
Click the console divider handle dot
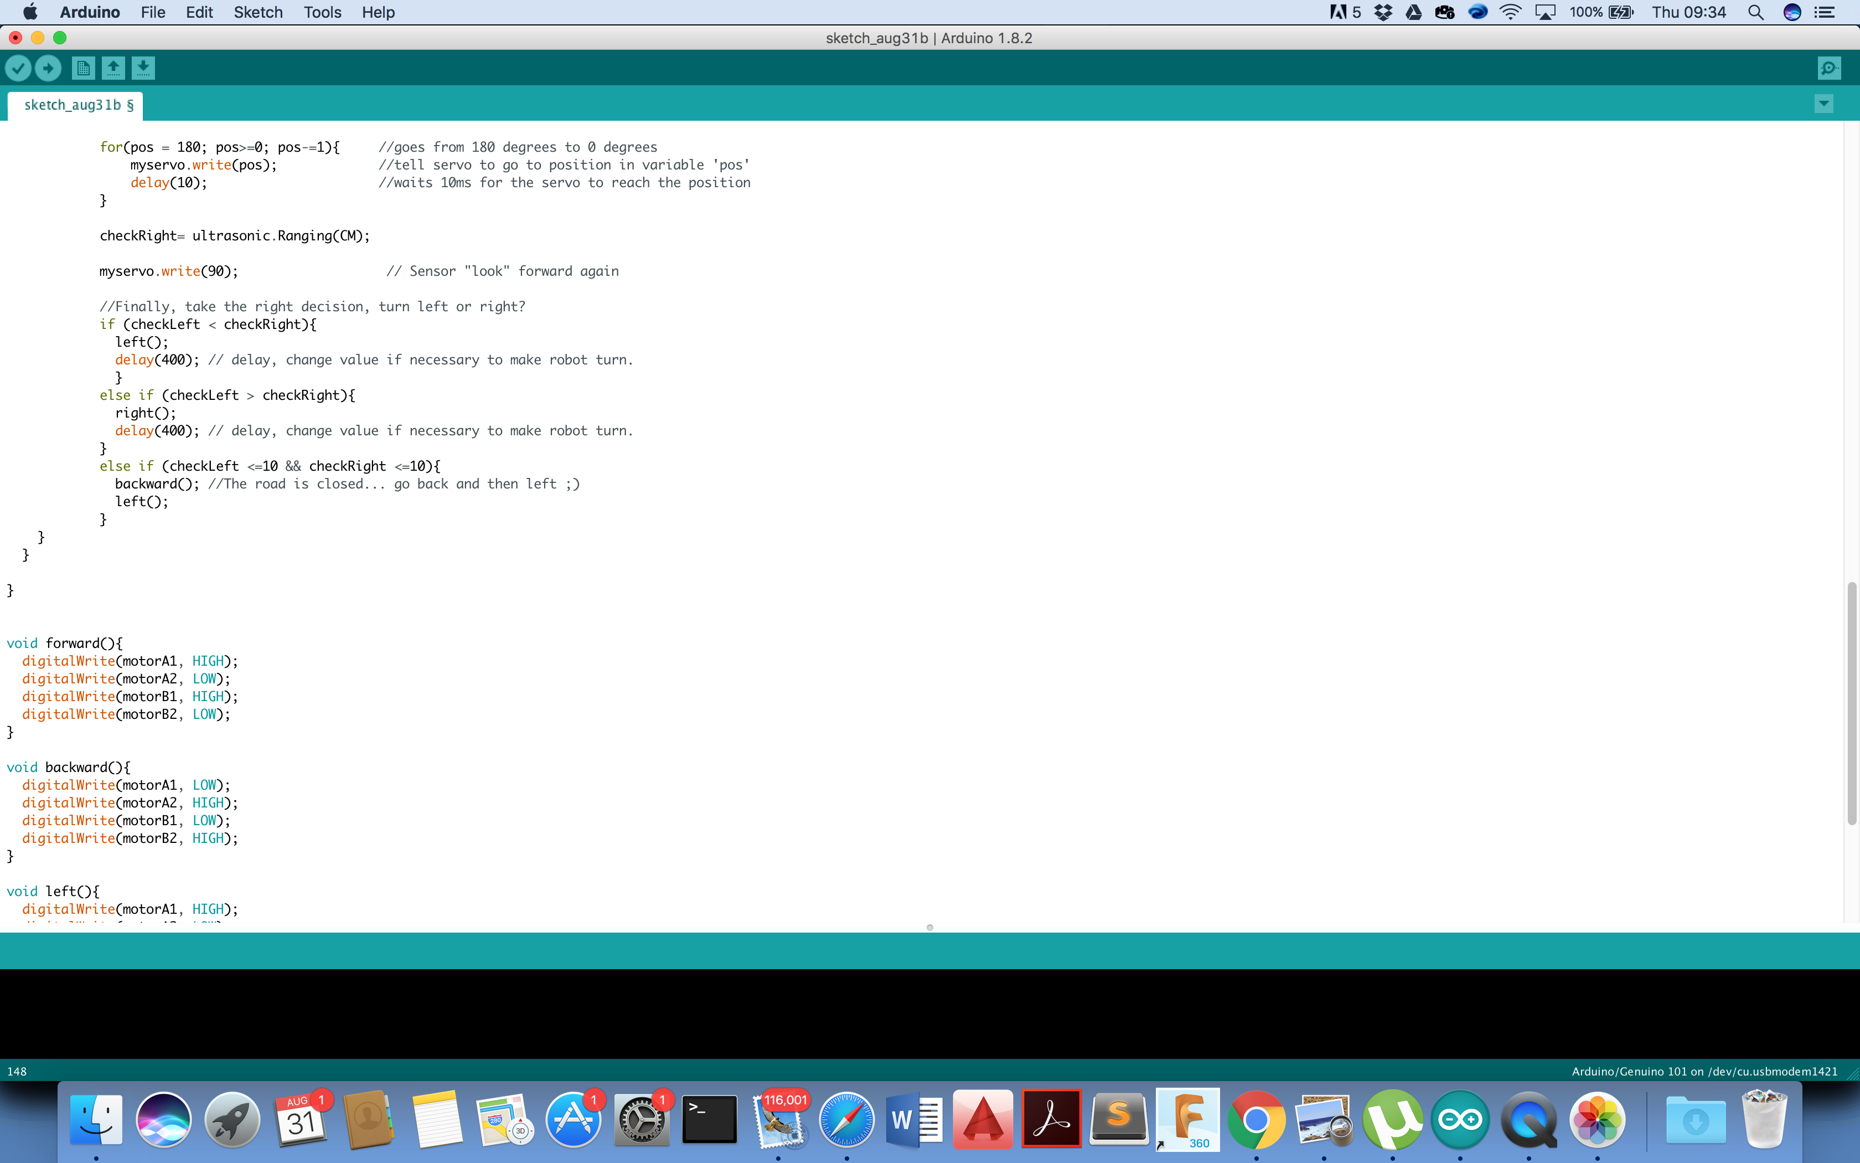click(x=930, y=928)
